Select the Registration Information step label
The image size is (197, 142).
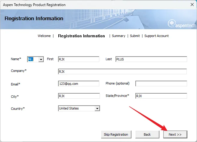82,36
